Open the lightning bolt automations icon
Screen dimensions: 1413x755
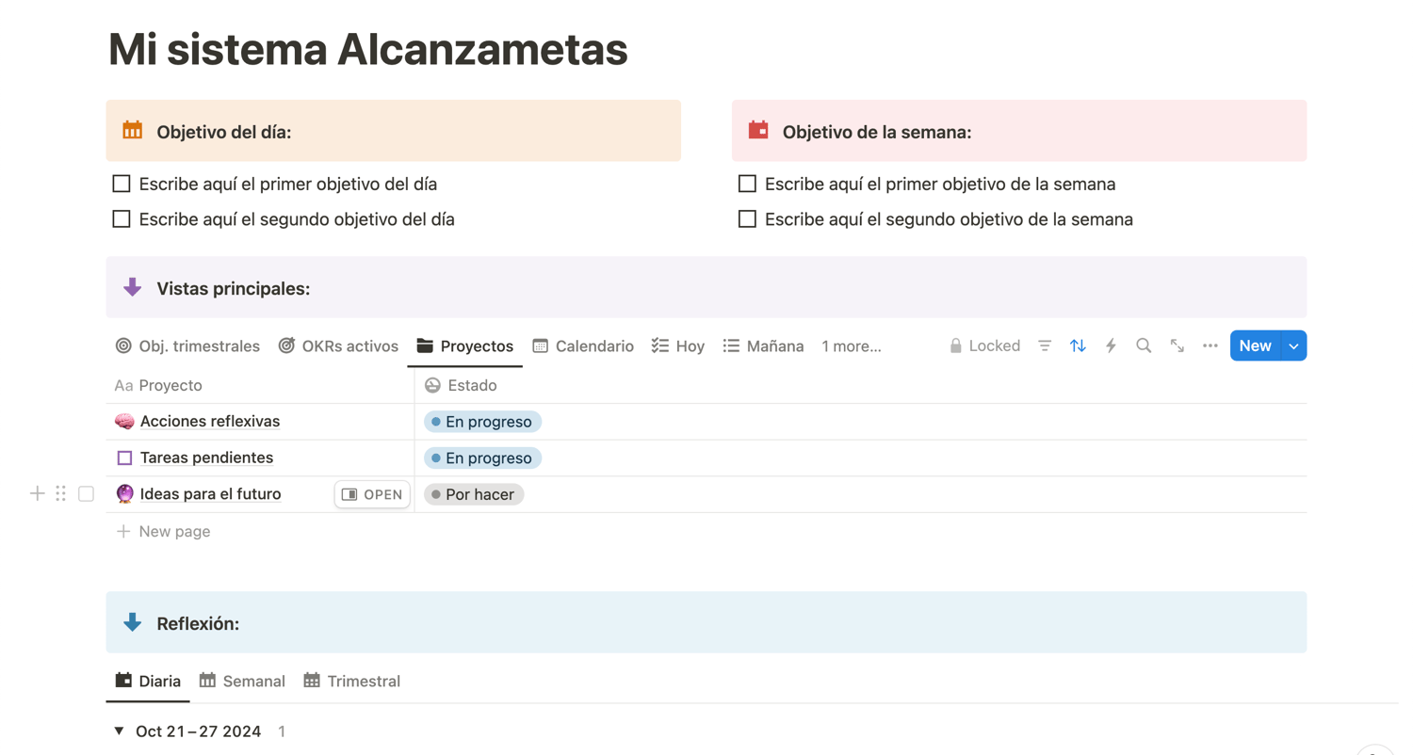coord(1111,345)
